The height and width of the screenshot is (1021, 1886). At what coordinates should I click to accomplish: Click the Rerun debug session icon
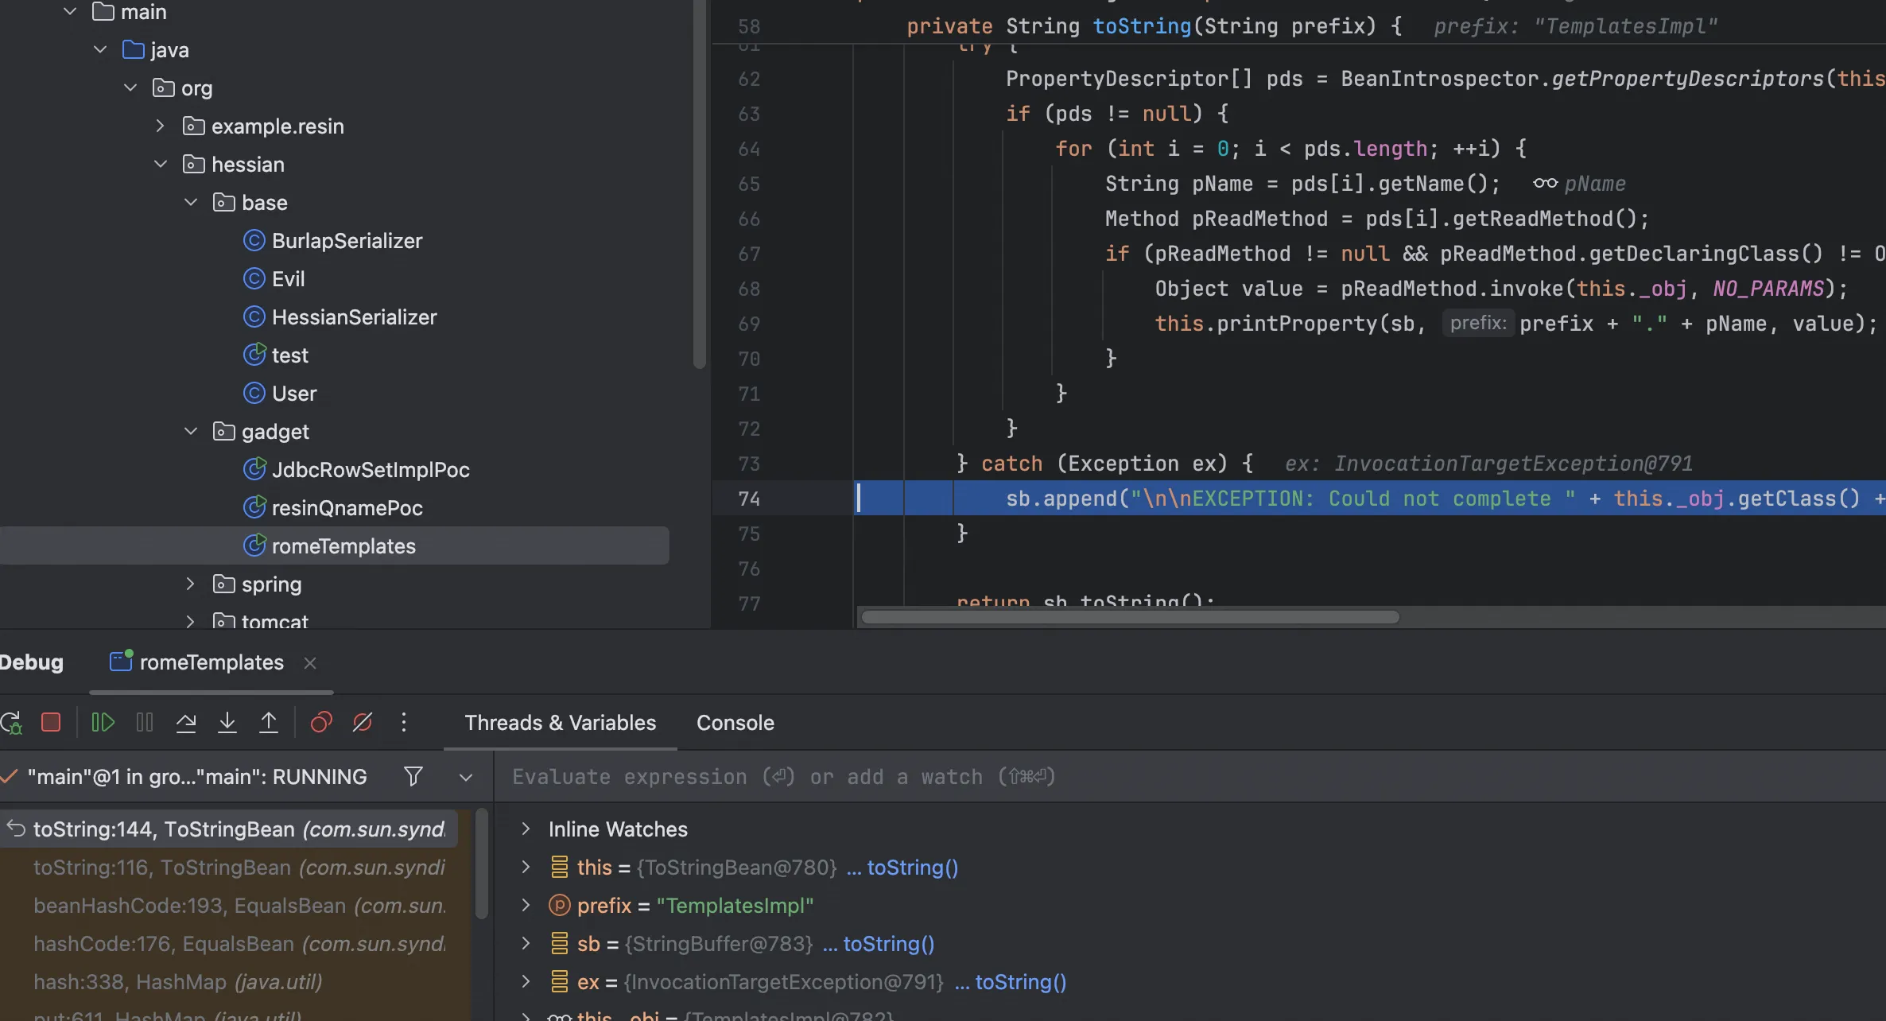click(x=11, y=723)
